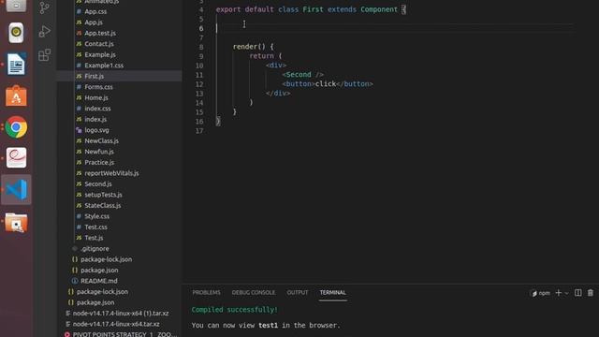Open Second.js file

pos(97,183)
